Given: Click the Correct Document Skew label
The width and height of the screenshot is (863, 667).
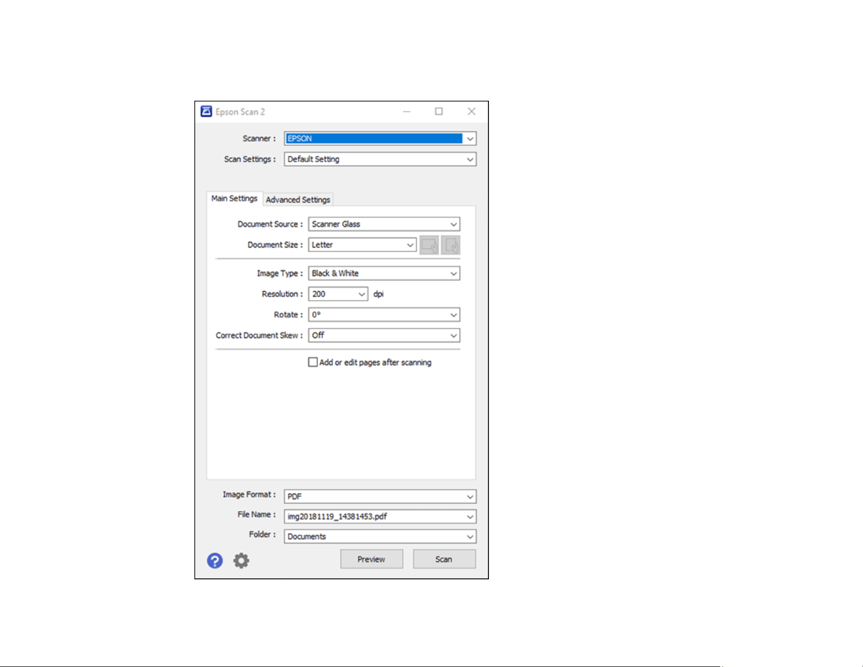Looking at the screenshot, I should pyautogui.click(x=259, y=335).
